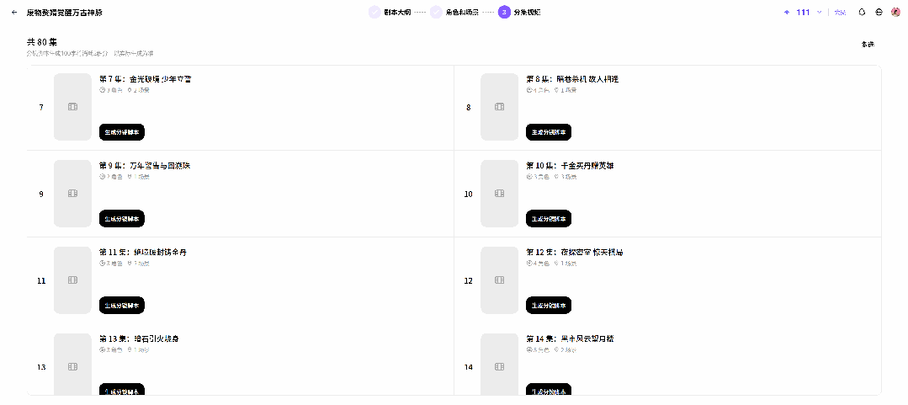Generate storyboard script for episode 12

coord(549,306)
